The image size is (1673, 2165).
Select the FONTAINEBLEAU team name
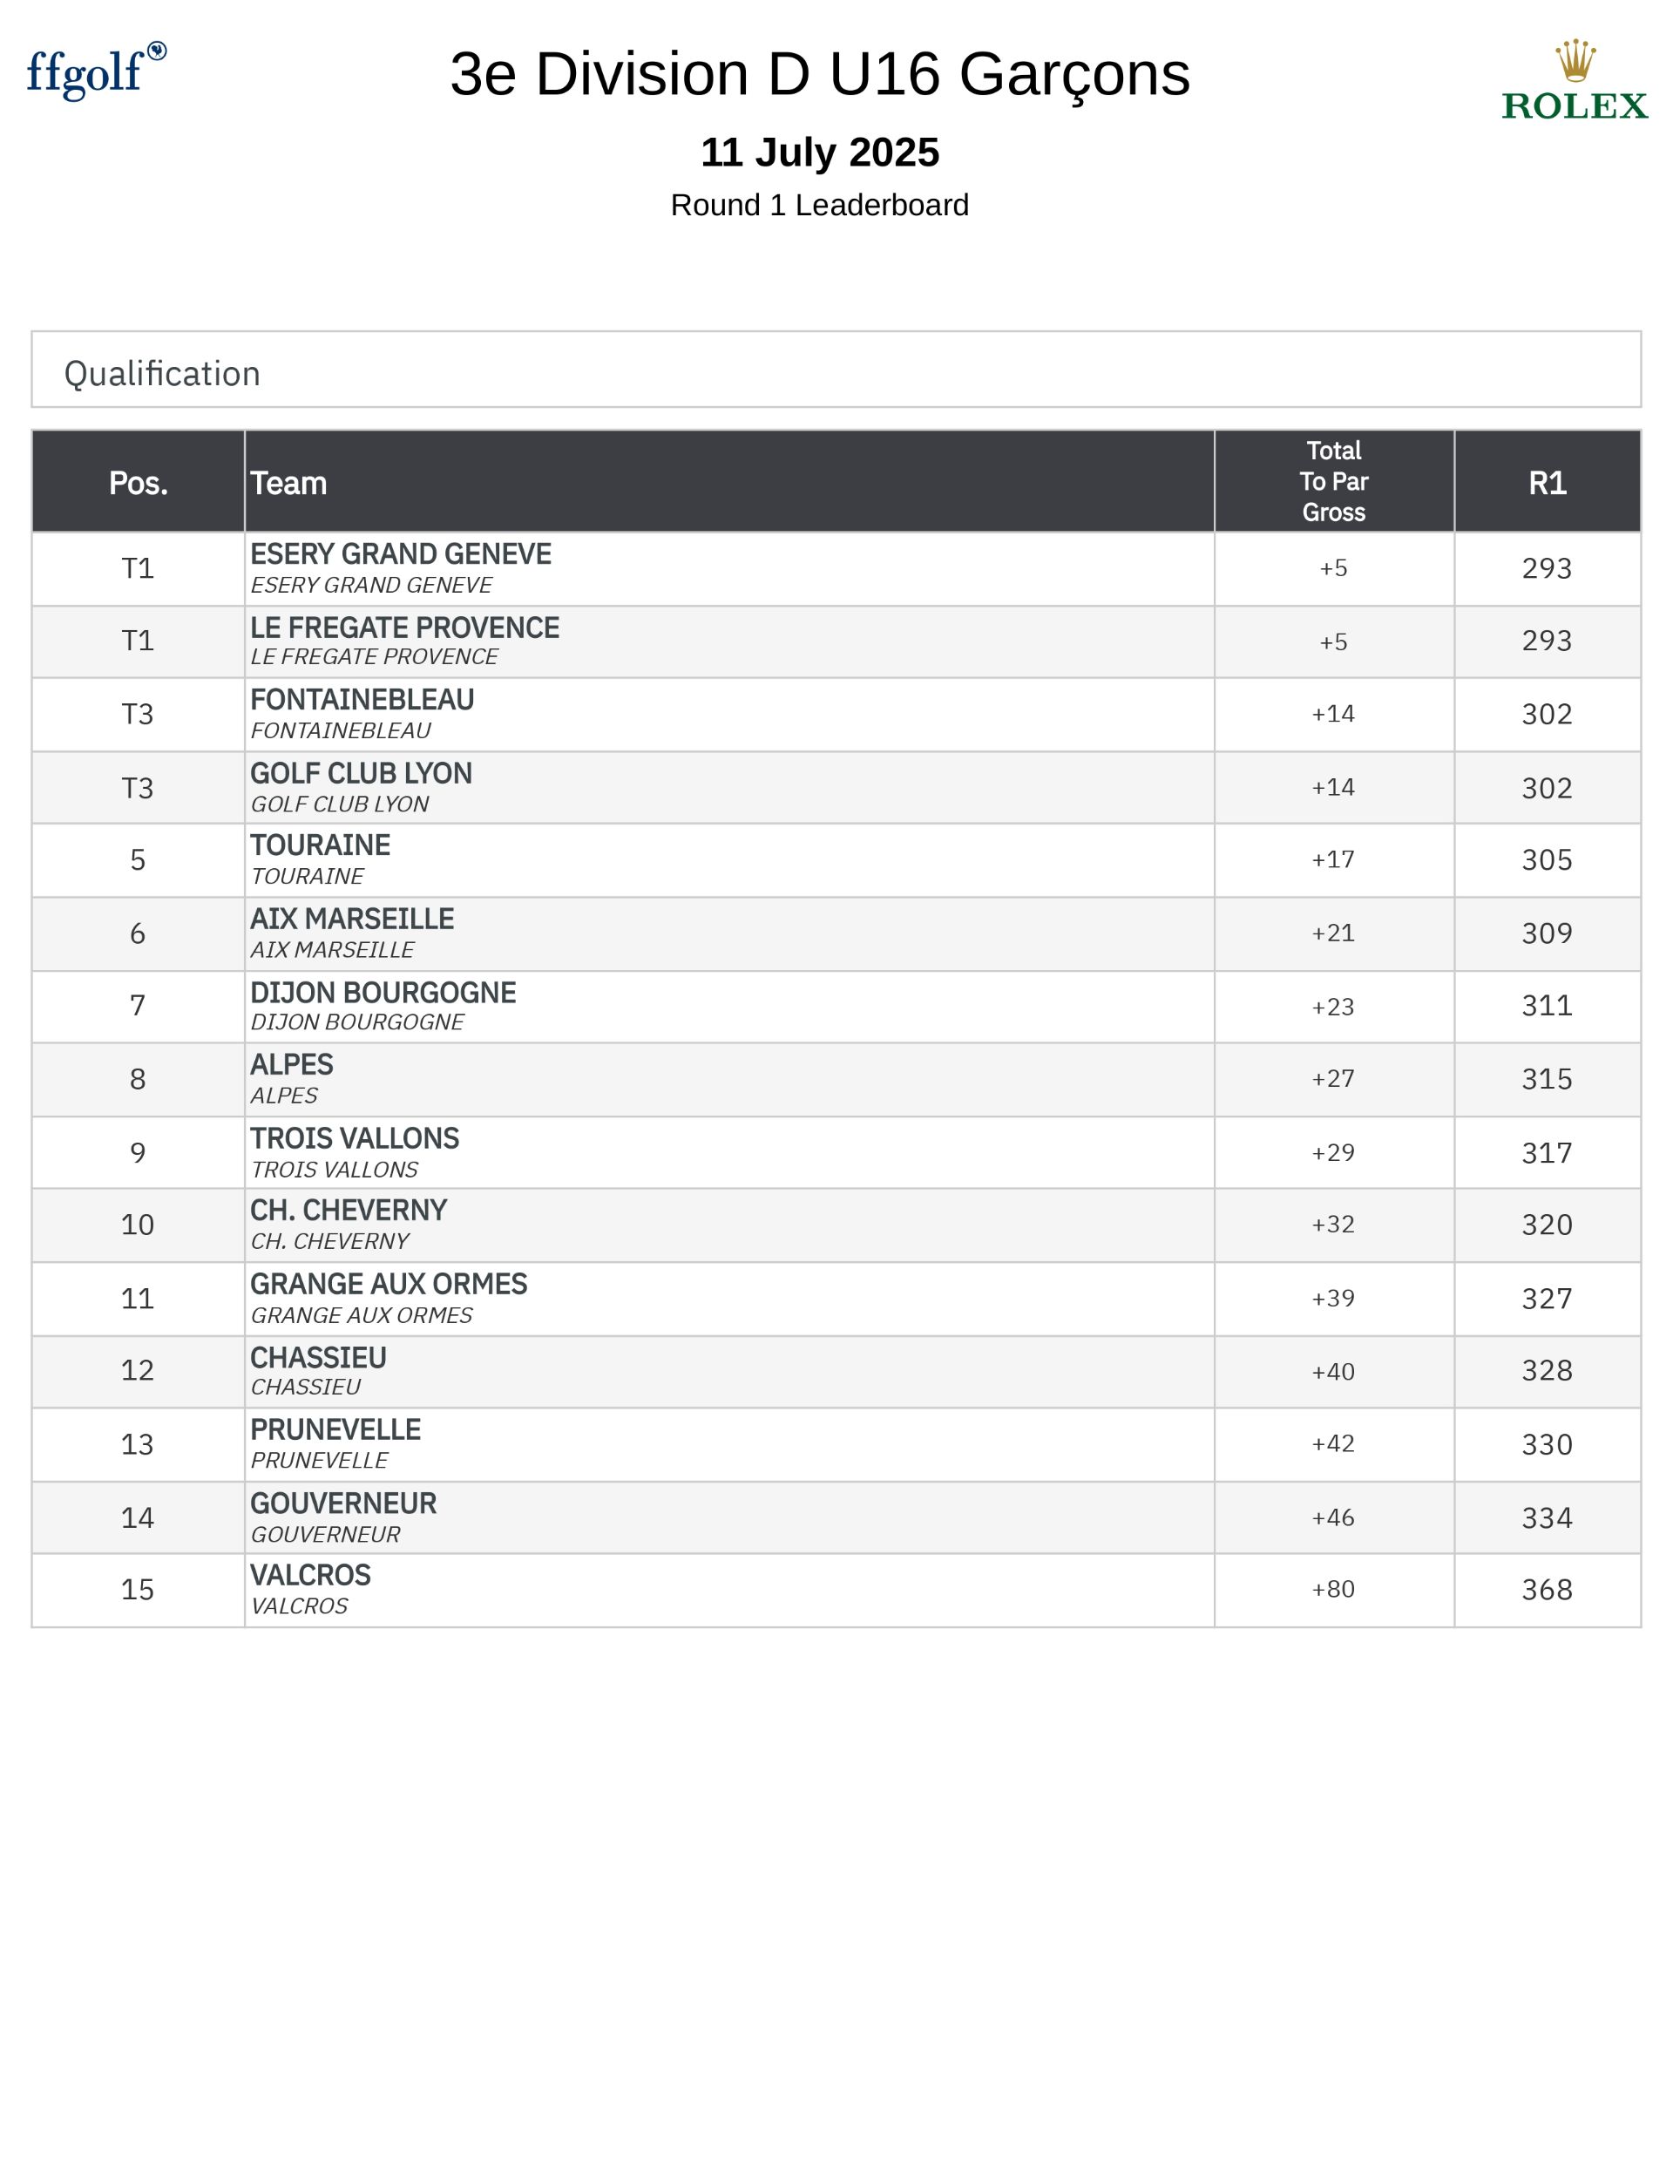(x=362, y=700)
